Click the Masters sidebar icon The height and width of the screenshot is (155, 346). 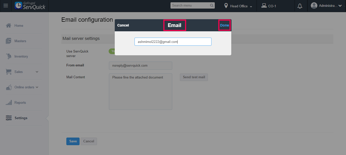point(9,41)
